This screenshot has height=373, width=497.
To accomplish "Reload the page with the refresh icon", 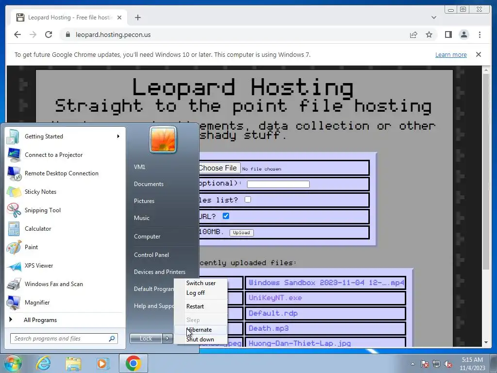I will 49,34.
